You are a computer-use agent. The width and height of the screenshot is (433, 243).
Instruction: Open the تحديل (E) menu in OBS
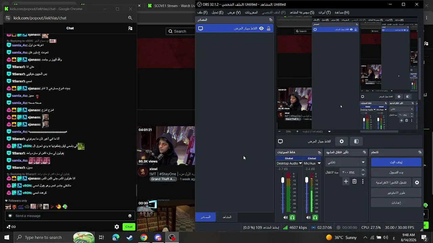217,12
